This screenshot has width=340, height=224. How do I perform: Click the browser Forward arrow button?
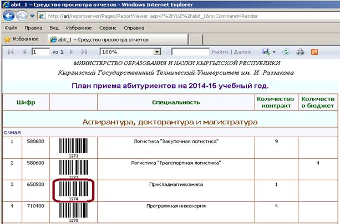[x=22, y=16]
